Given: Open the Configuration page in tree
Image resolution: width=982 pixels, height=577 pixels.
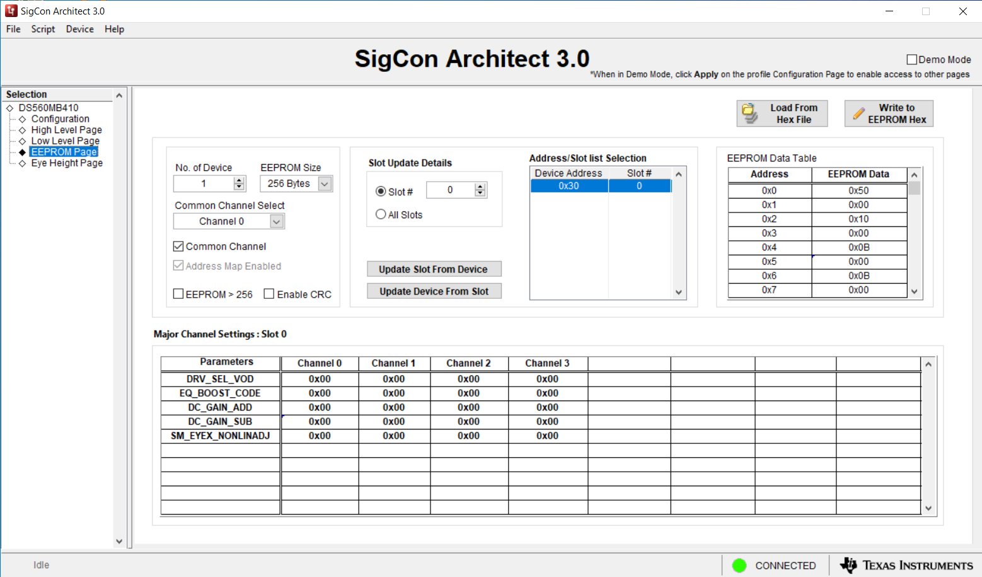Looking at the screenshot, I should click(60, 119).
